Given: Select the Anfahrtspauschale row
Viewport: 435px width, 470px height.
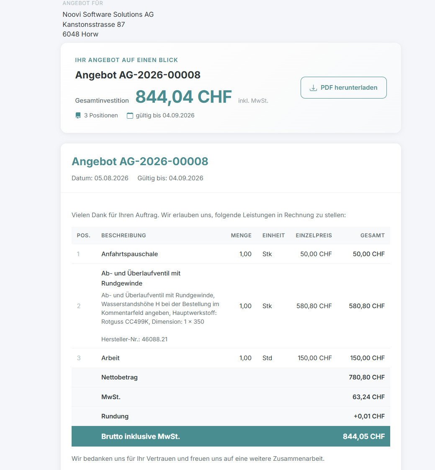Looking at the screenshot, I should tap(231, 254).
